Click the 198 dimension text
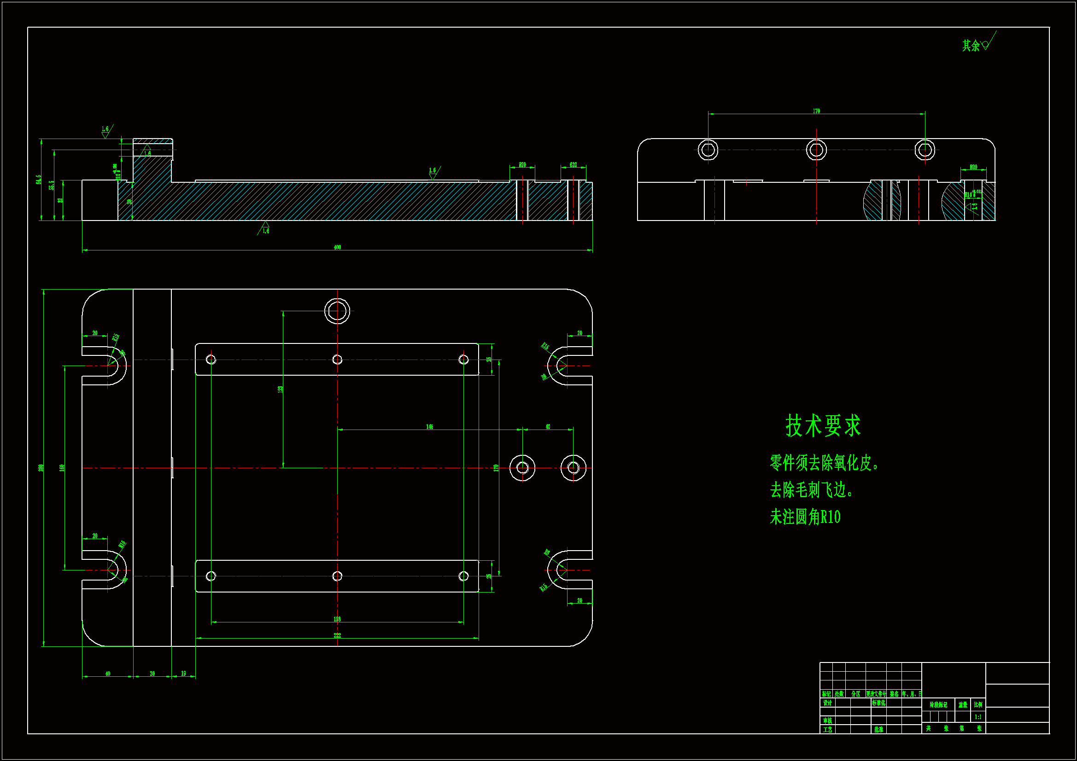The width and height of the screenshot is (1077, 761). pyautogui.click(x=337, y=619)
